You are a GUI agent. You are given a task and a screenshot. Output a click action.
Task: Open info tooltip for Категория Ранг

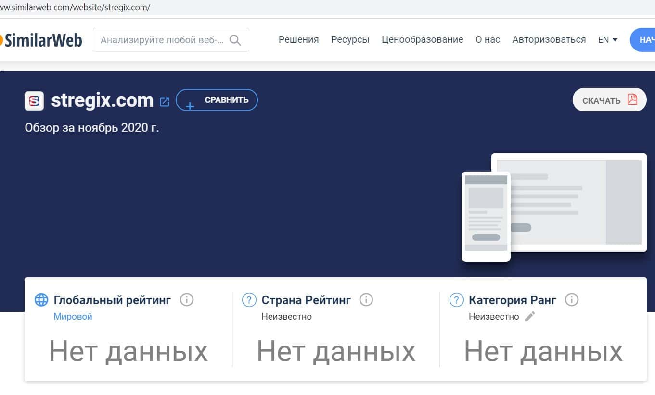tap(571, 300)
